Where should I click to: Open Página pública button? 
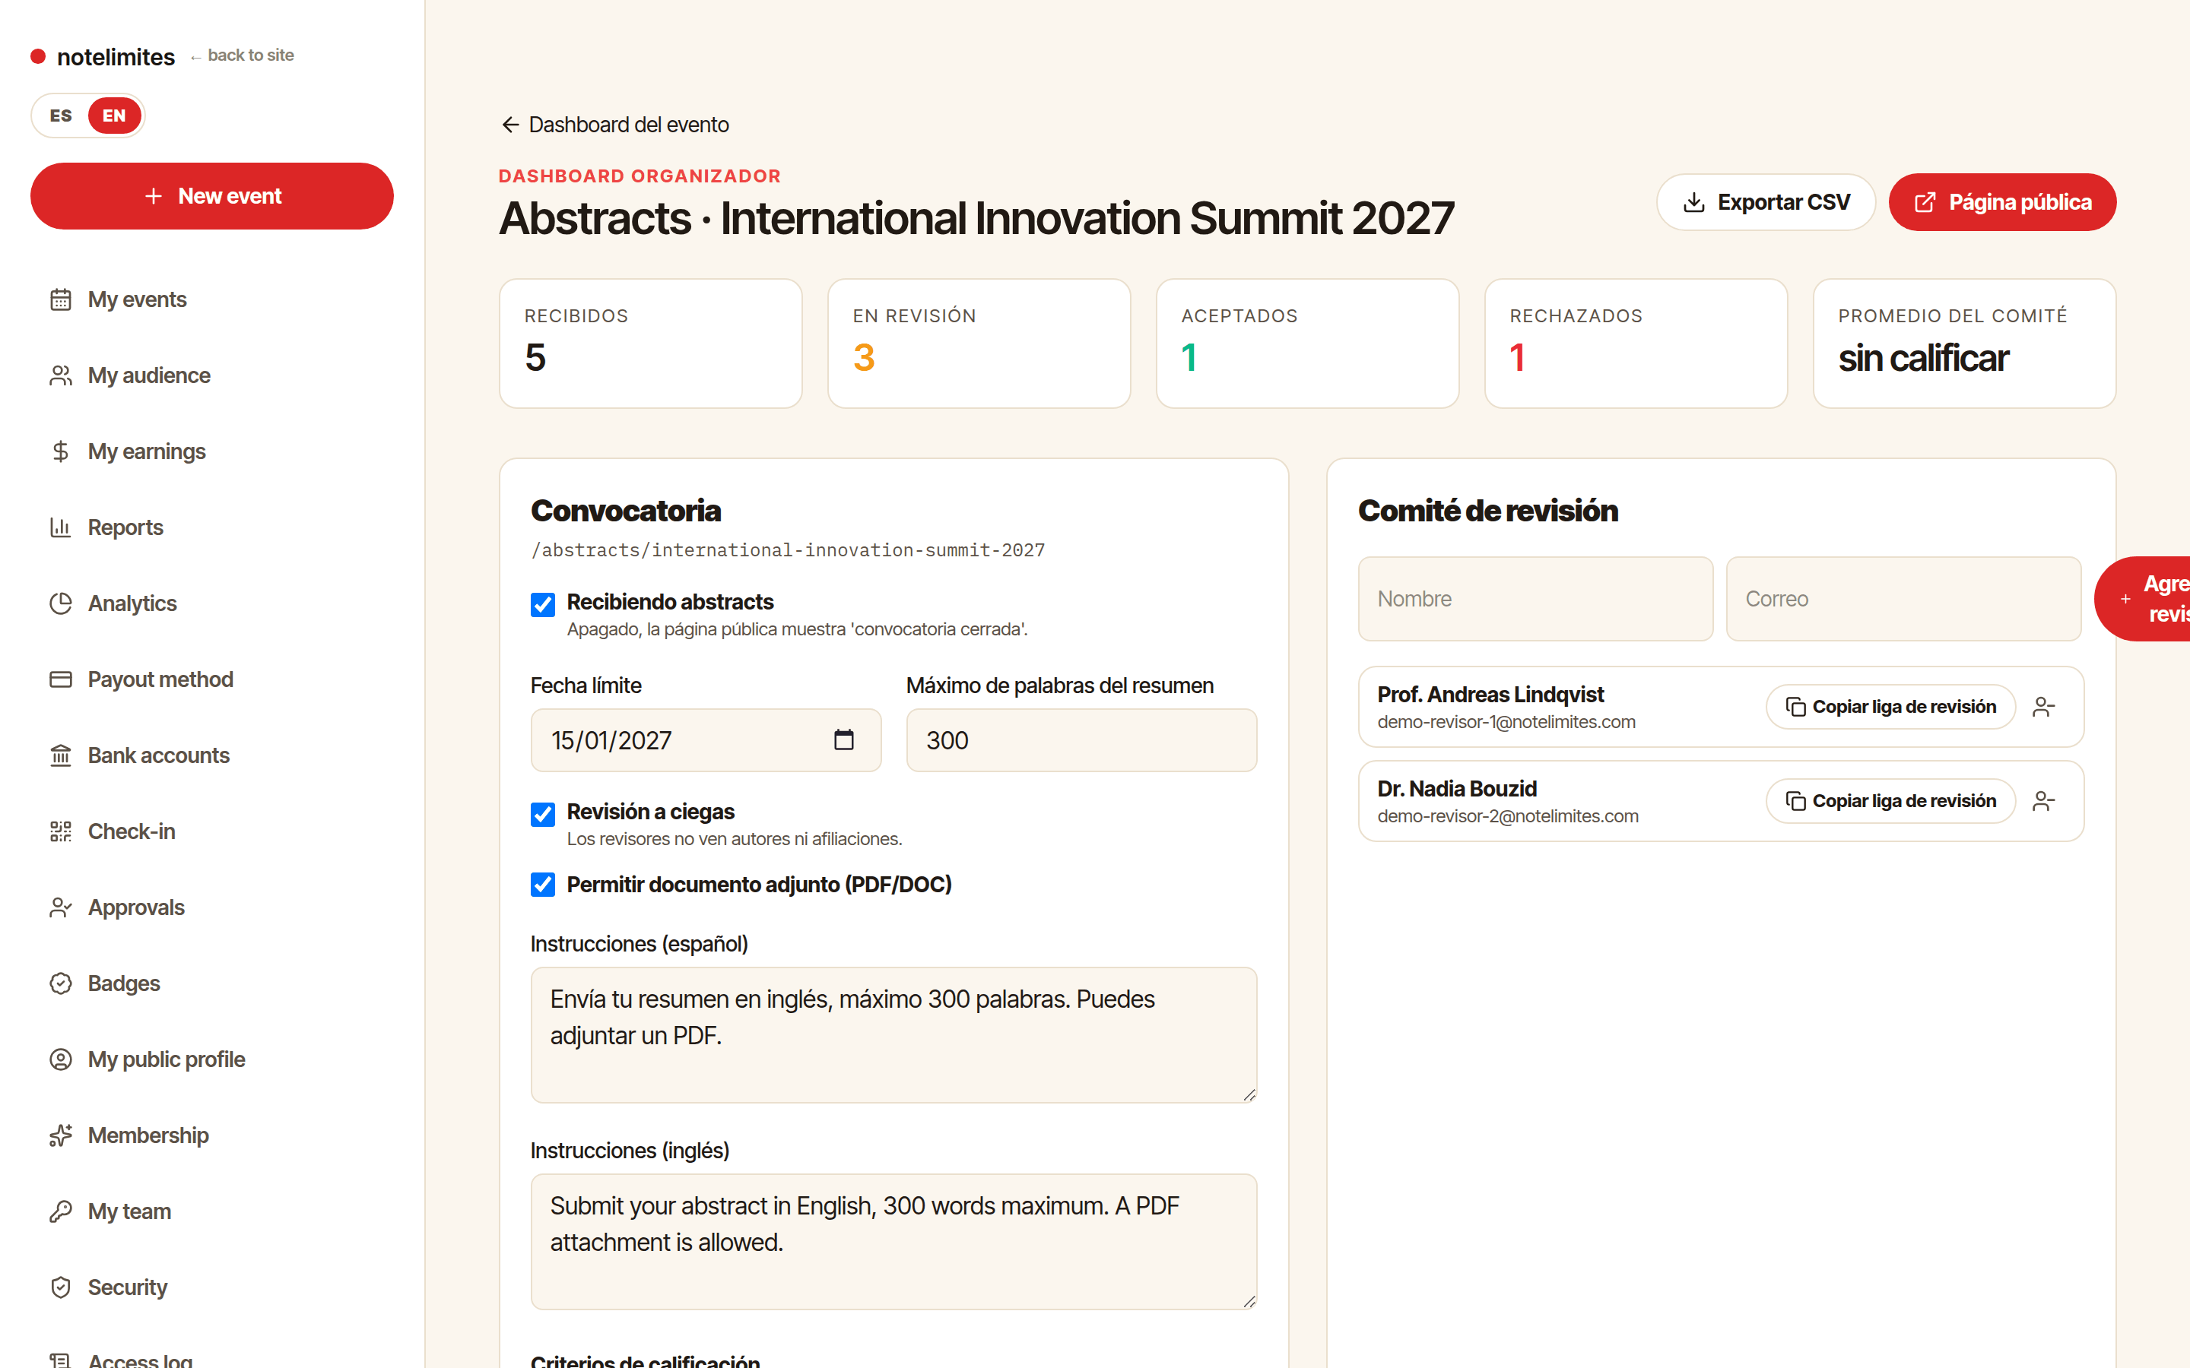point(2001,201)
